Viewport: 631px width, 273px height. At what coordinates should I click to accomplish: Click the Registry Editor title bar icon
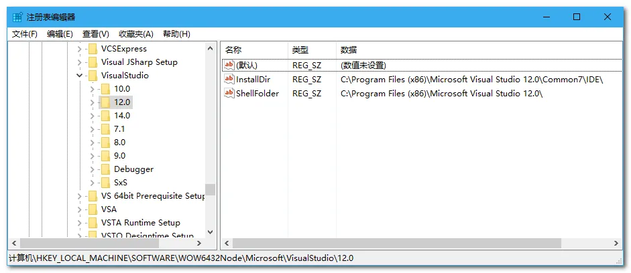tap(17, 17)
